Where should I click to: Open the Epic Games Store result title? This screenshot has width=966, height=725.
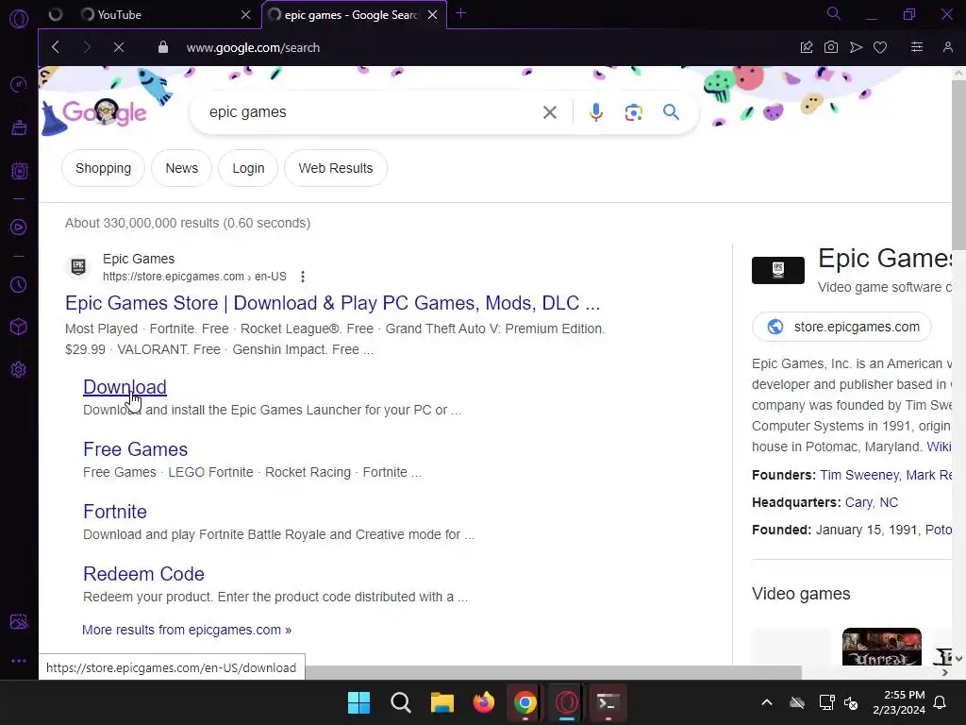pos(333,303)
